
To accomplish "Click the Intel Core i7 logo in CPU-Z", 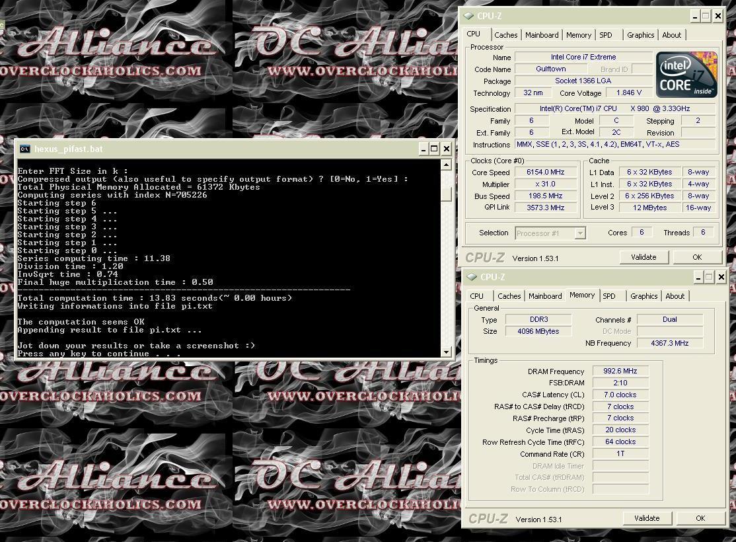I will [686, 75].
